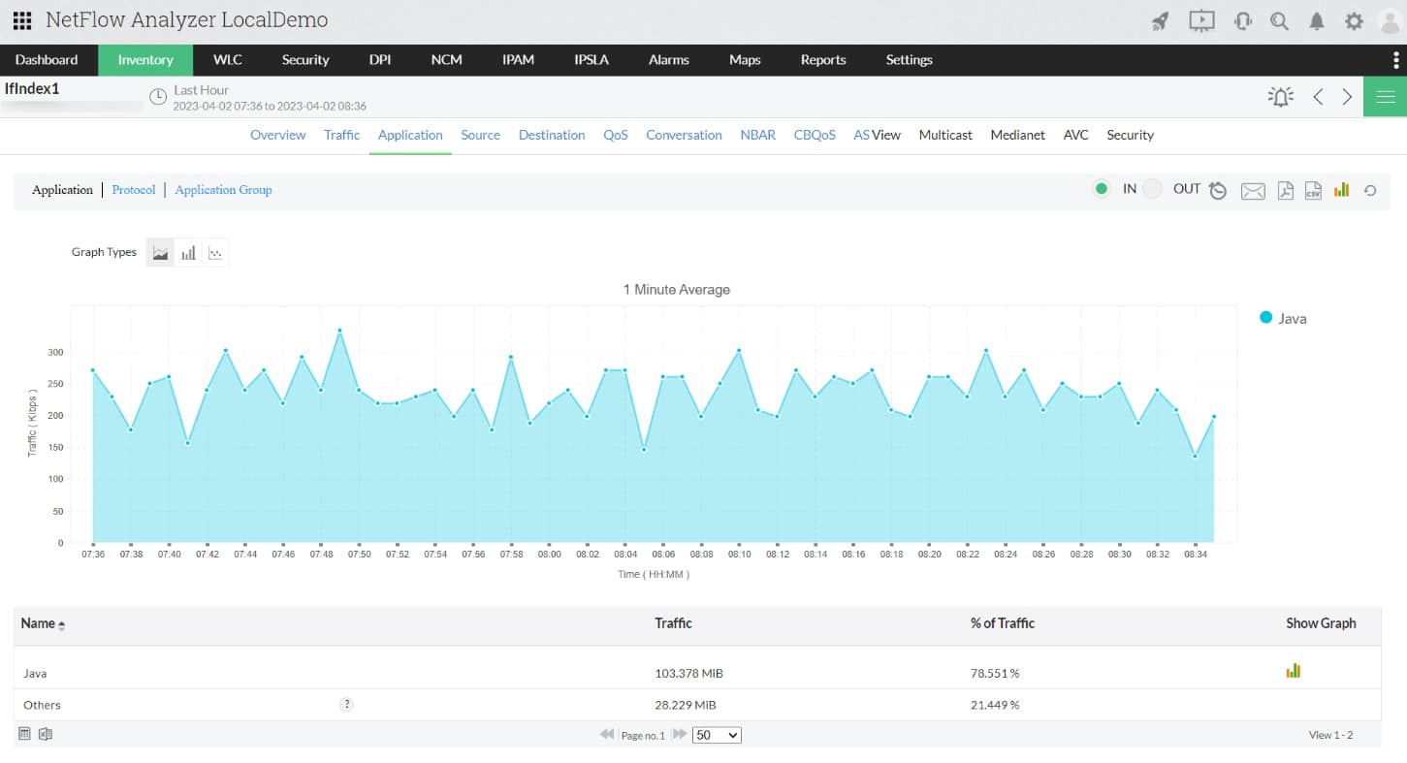Export the report as PDF

click(1285, 190)
